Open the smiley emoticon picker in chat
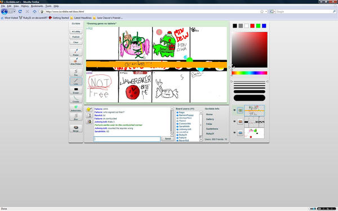 click(89, 110)
